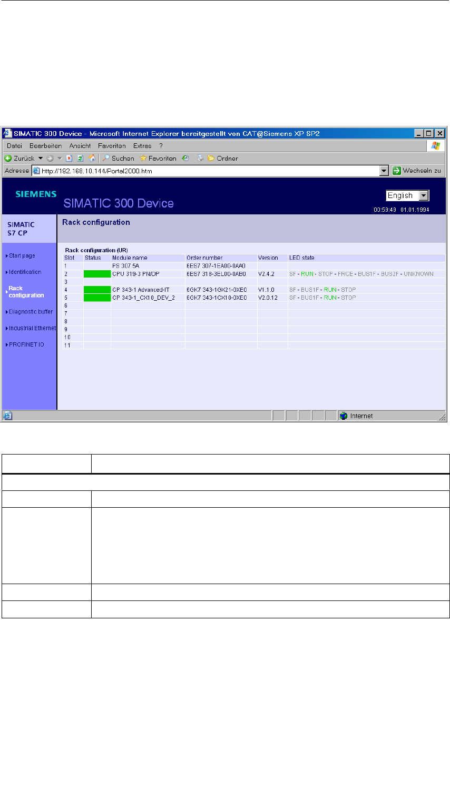Viewport: 450px width, 789px height.
Task: Click green status of CP 343-1_CX10_DEV_2
Action: [97, 298]
